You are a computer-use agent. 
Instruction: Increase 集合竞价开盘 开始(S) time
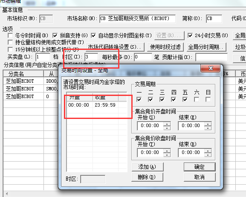click(167, 124)
